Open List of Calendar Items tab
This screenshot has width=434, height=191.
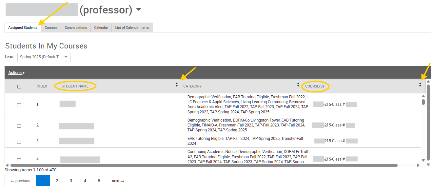click(x=132, y=28)
